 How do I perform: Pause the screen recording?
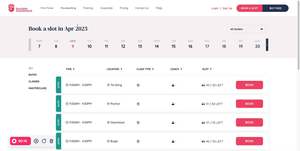click(x=36, y=141)
